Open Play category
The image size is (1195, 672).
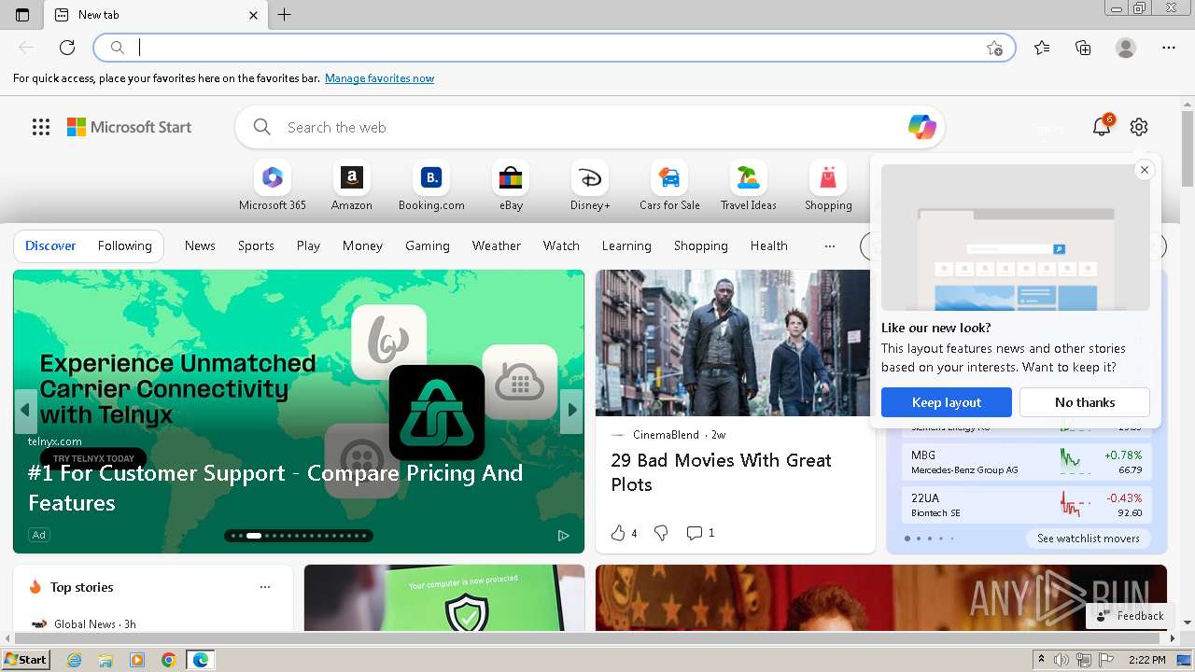coord(308,246)
